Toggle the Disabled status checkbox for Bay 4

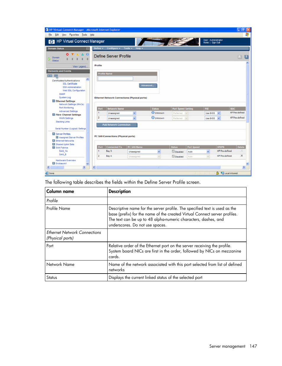pos(173,156)
